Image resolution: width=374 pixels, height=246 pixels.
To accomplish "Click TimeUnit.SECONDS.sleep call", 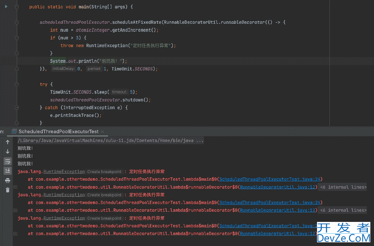I will pyautogui.click(x=93, y=92).
